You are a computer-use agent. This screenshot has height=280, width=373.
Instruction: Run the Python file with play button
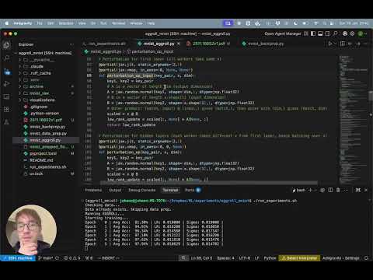point(330,44)
